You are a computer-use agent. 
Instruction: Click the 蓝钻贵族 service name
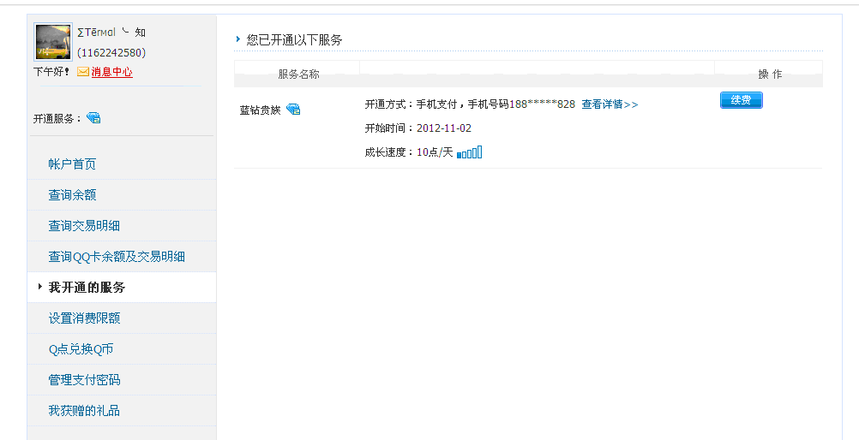tap(261, 110)
